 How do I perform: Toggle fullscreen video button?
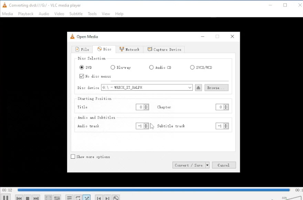49,198
